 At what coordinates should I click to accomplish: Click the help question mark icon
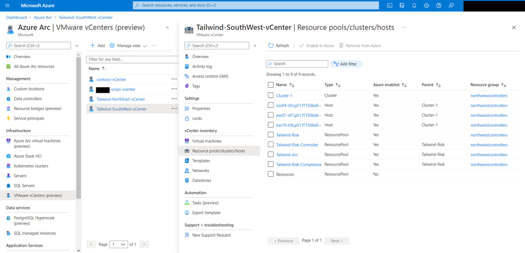[439, 6]
